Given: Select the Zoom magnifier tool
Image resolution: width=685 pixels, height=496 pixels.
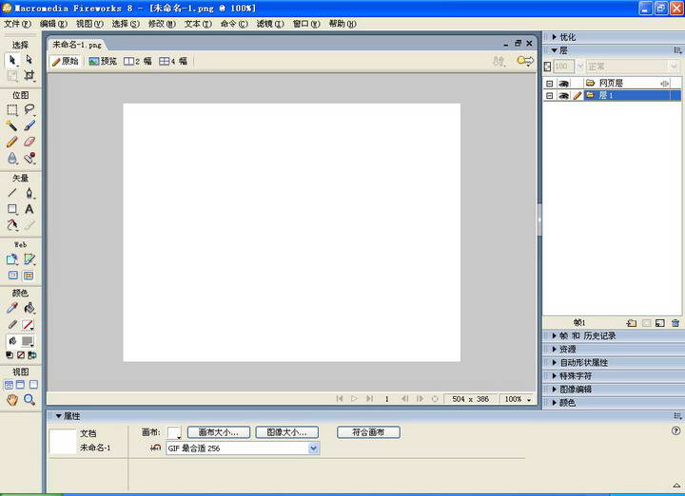Looking at the screenshot, I should click(x=29, y=400).
